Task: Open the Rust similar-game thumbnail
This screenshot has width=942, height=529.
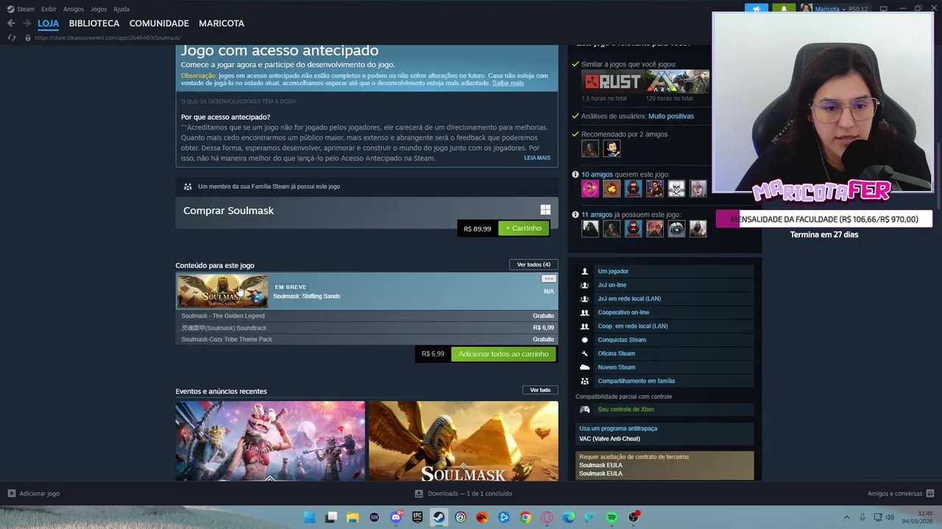Action: [613, 82]
